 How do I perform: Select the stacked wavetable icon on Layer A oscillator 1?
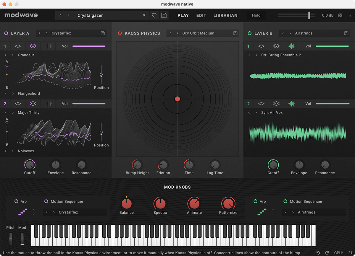tap(33, 46)
